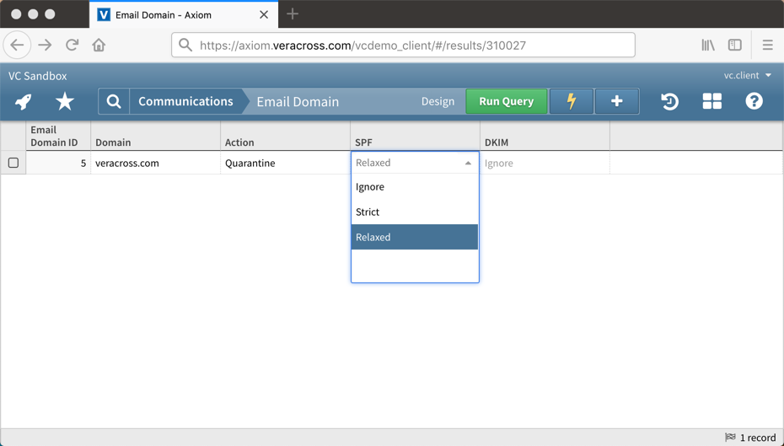This screenshot has height=446, width=784.
Task: Select the checkbox for the veracross.com row
Action: 13,163
